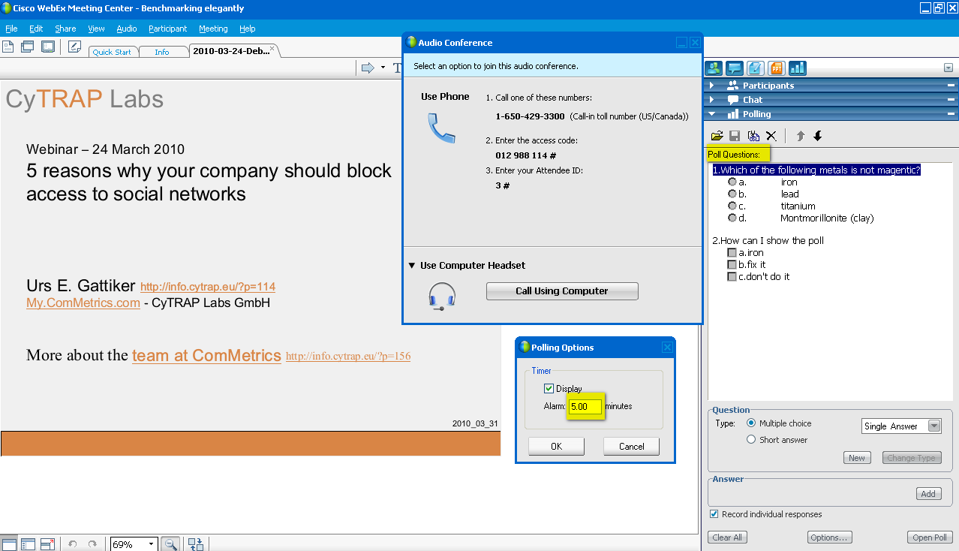Open the Single Answer dropdown
Screen dimensions: 959x551
pyautogui.click(x=934, y=426)
